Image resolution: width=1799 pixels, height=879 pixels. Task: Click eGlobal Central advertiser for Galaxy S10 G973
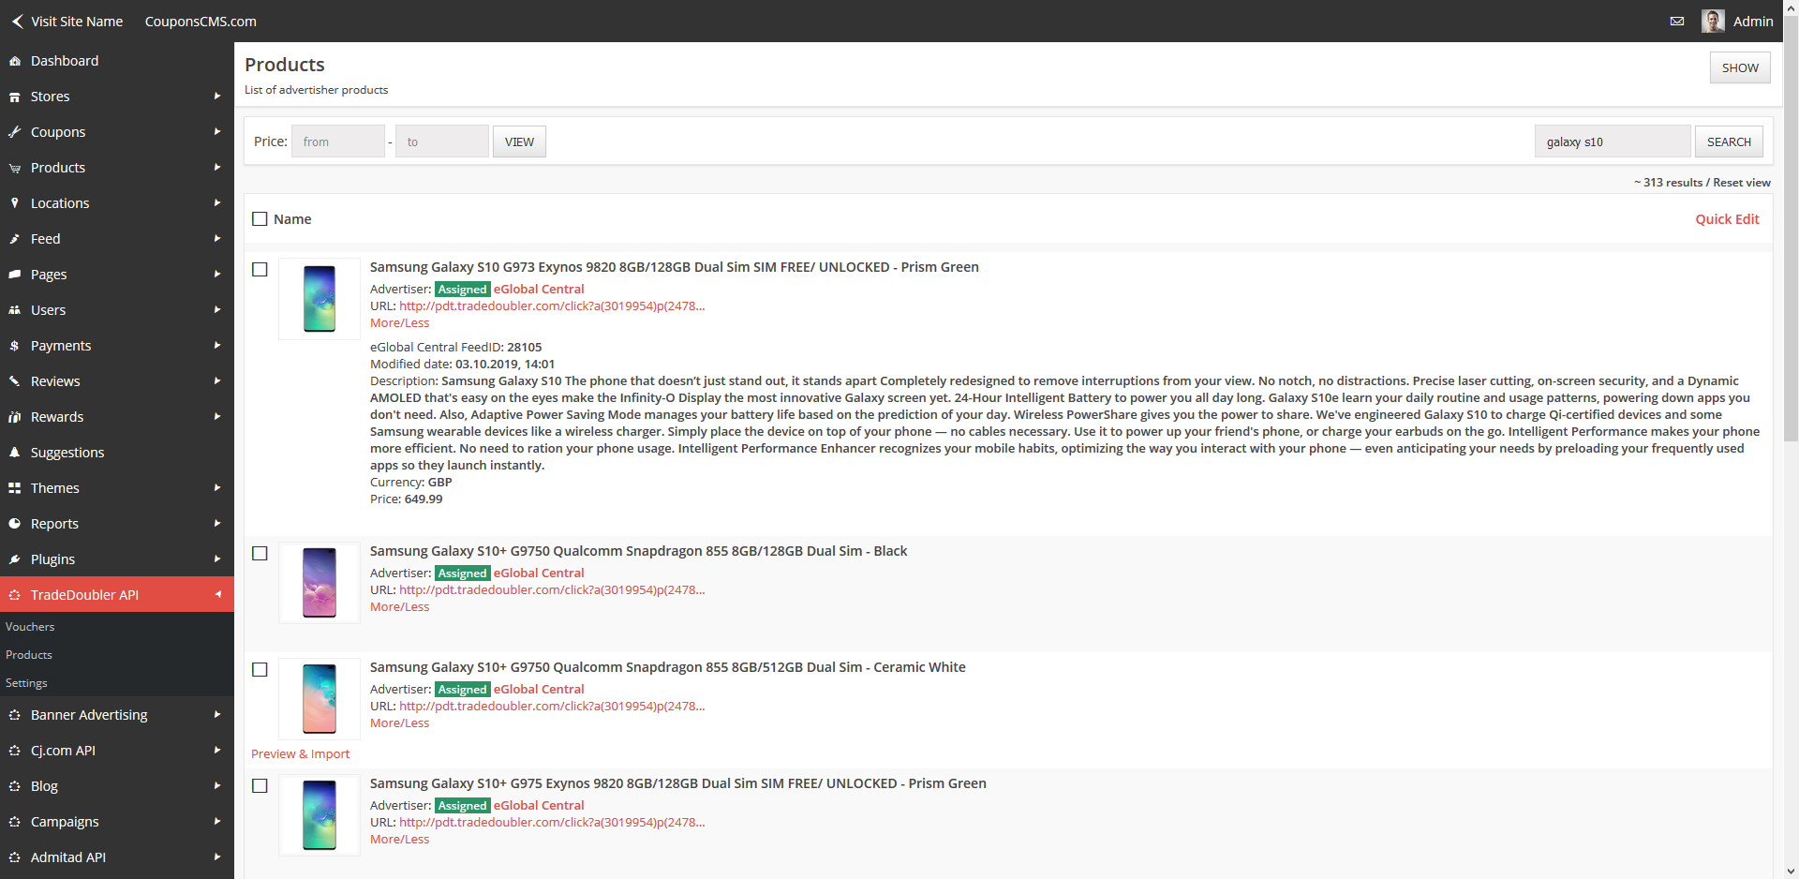pos(539,290)
